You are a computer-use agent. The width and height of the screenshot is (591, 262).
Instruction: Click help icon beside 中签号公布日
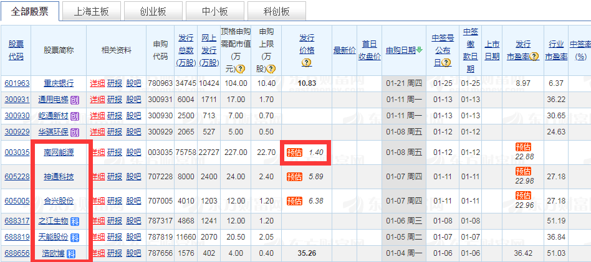446,63
